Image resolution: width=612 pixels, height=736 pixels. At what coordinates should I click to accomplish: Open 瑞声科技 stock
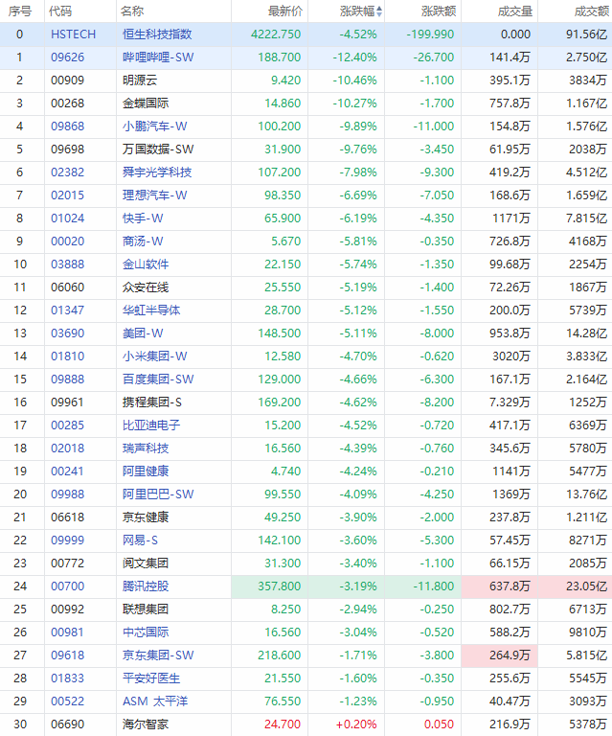[x=146, y=448]
